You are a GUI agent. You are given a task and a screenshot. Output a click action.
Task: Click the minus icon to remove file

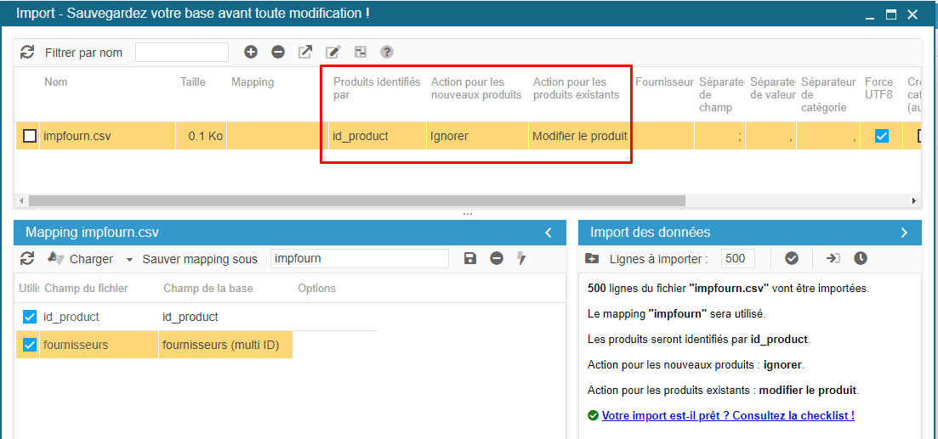278,53
